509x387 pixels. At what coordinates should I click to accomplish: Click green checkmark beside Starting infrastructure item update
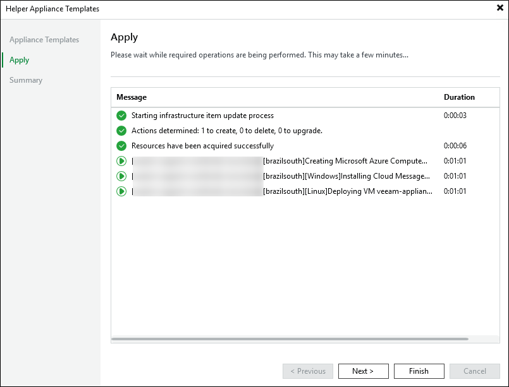(121, 116)
